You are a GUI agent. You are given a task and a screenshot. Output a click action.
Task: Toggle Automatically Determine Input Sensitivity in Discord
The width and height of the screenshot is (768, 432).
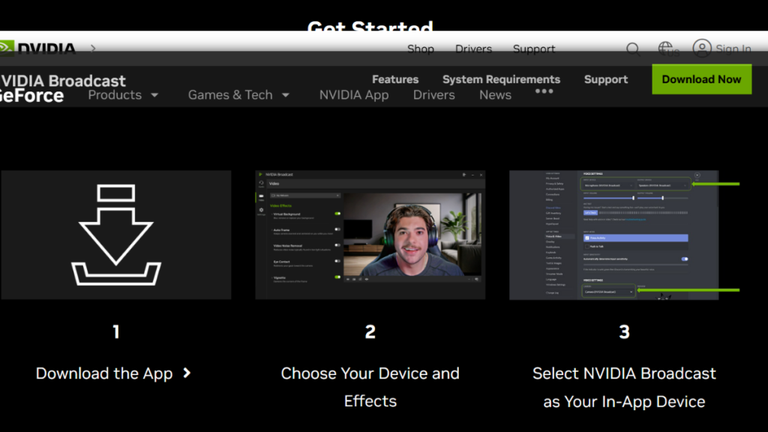(x=685, y=259)
